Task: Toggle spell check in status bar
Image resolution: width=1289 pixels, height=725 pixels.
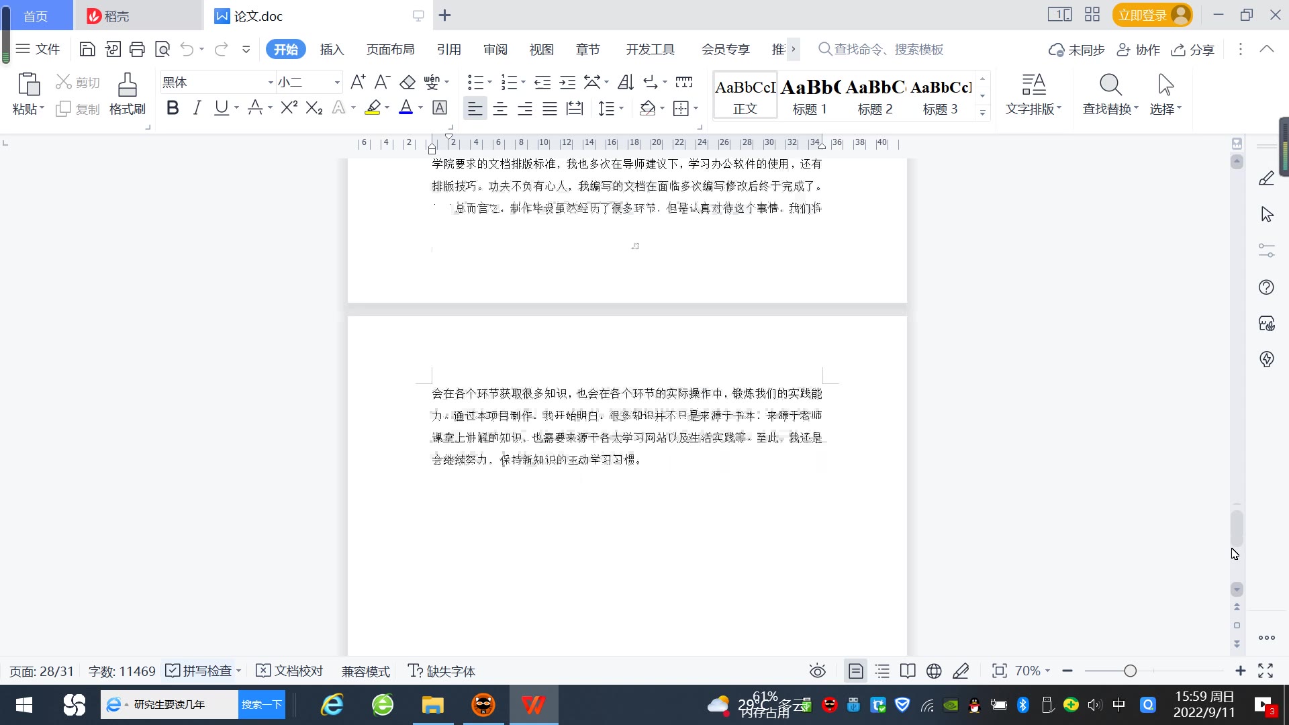Action: (201, 671)
